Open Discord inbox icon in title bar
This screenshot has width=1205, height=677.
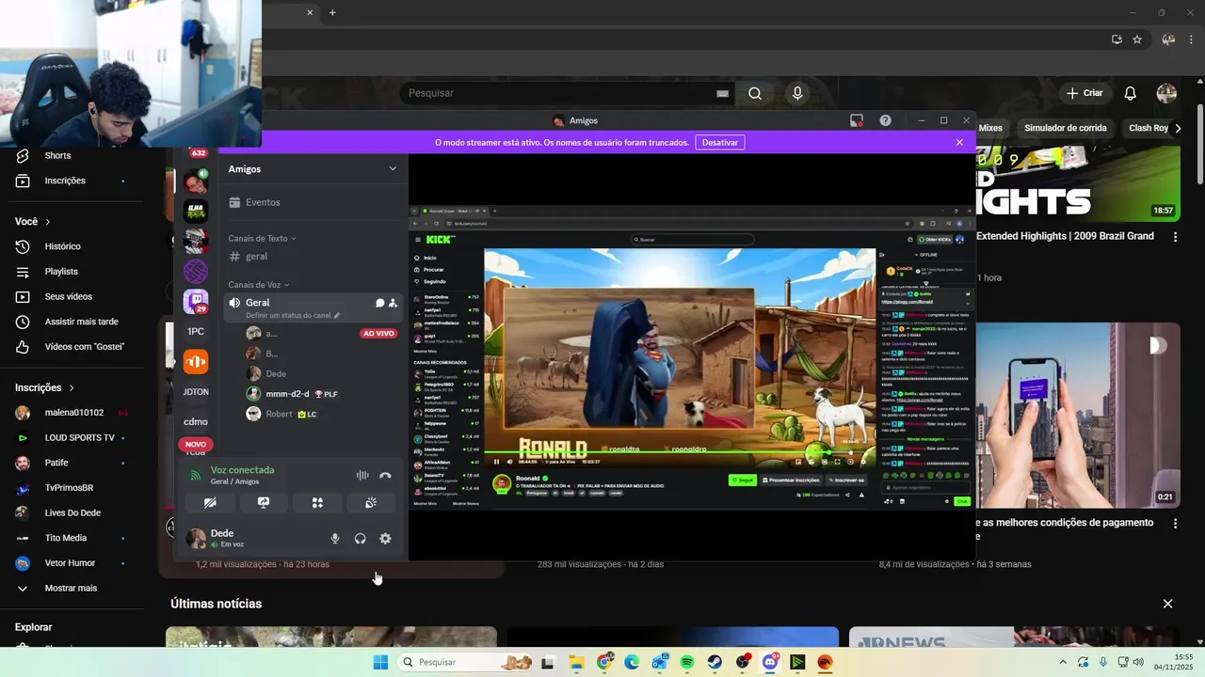click(857, 120)
